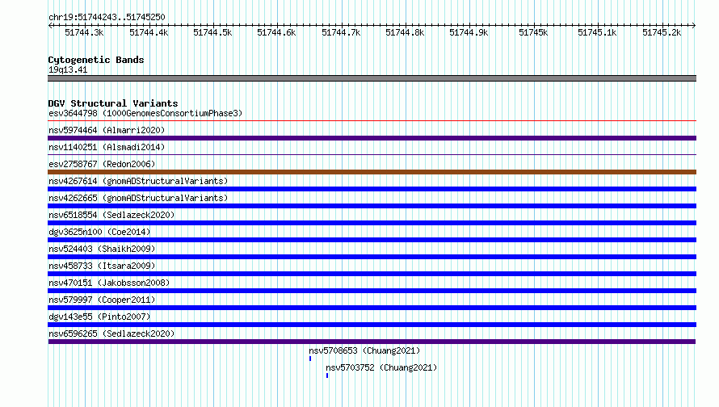Click the small nsv5703752 variant marker
The width and height of the screenshot is (719, 407).
[x=327, y=376]
